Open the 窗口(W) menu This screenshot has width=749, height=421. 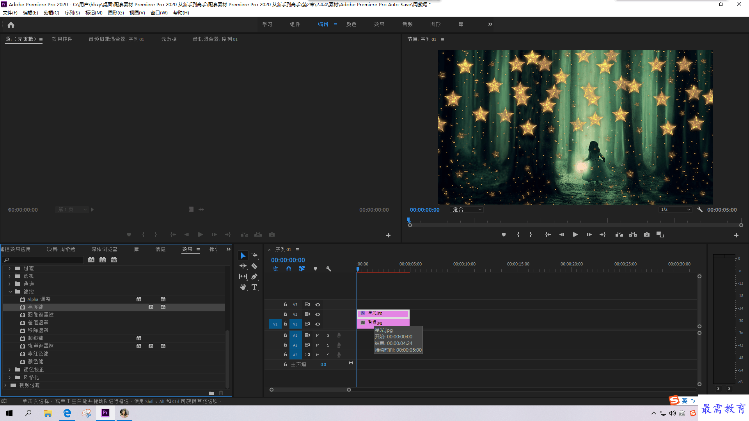pos(159,13)
